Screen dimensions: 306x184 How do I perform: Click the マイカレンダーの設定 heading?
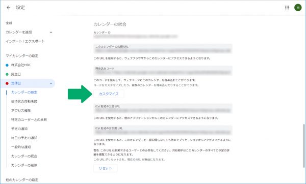(22, 56)
